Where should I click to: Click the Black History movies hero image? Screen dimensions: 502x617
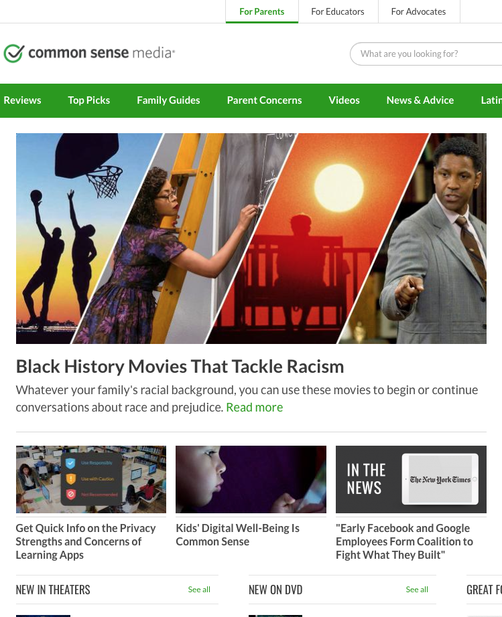(x=251, y=238)
